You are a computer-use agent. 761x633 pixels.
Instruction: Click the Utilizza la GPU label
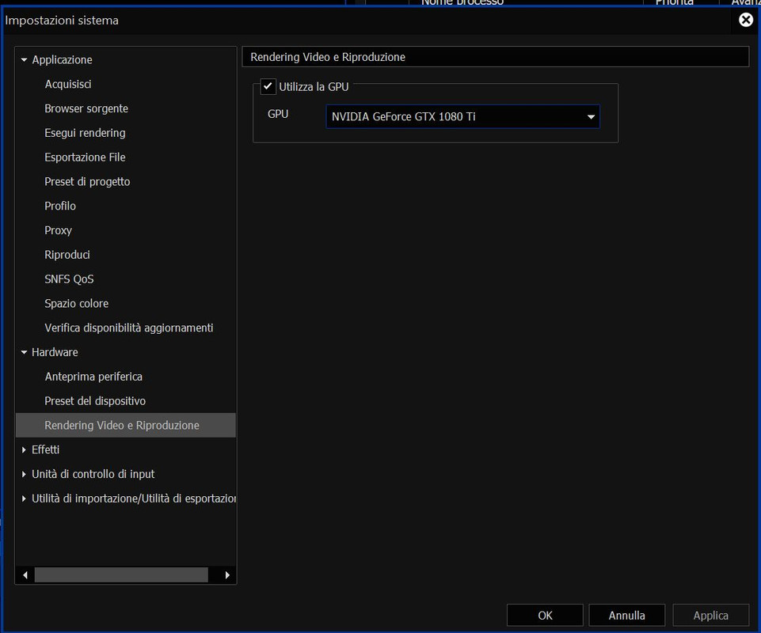pyautogui.click(x=314, y=87)
